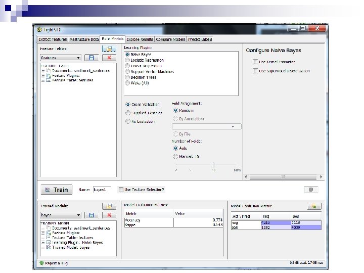Image resolution: width=364 pixels, height=273 pixels.
Task: Click the LightSIDE app icon in title bar
Action: click(x=39, y=30)
